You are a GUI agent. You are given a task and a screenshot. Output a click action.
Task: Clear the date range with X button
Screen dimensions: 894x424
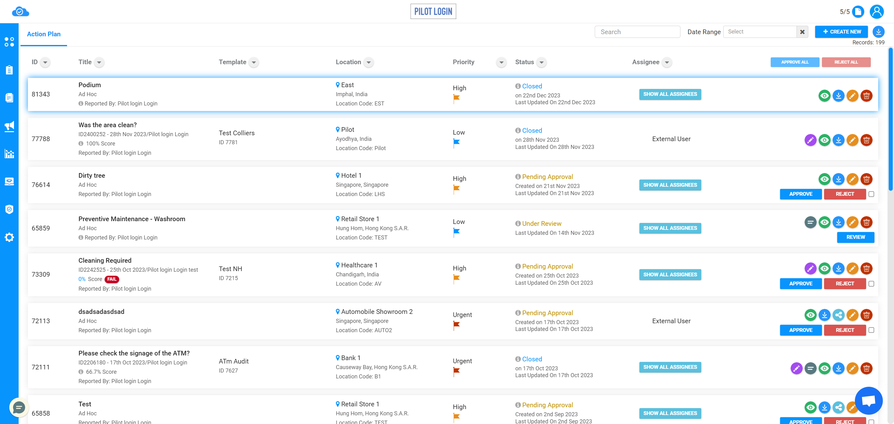802,32
